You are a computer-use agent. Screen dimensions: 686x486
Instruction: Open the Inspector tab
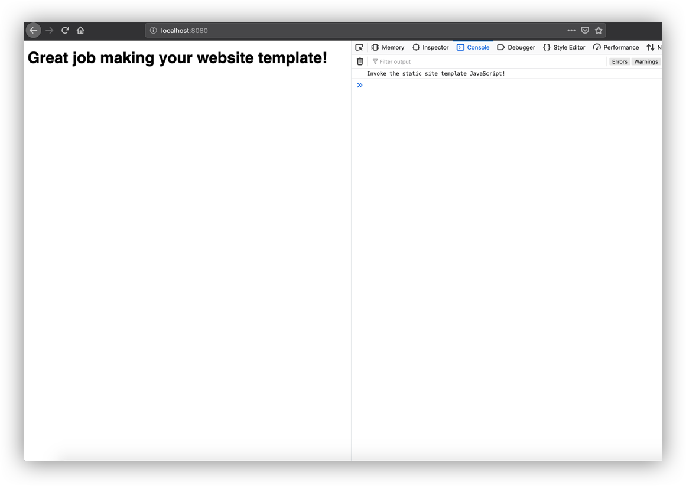(431, 47)
